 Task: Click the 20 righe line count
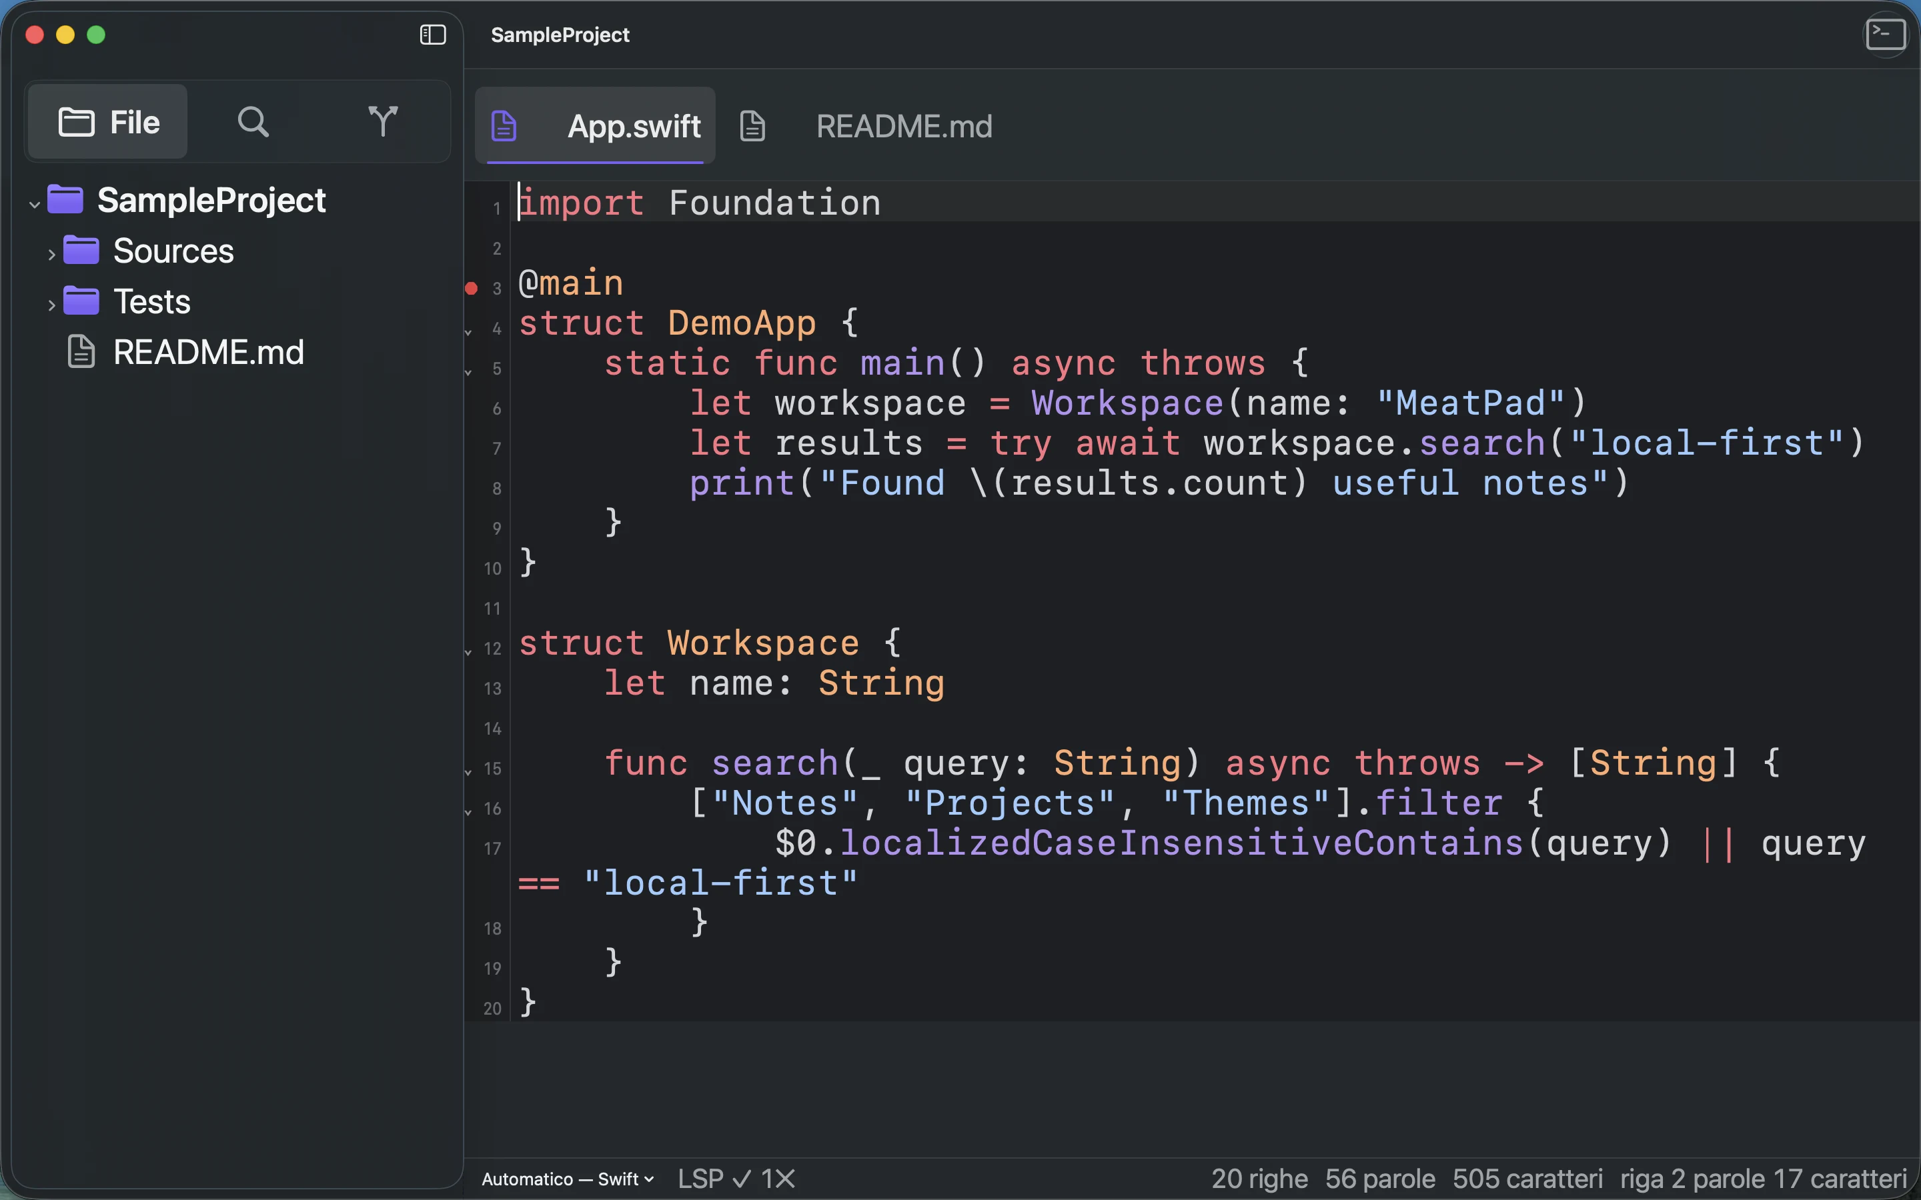click(x=1259, y=1179)
